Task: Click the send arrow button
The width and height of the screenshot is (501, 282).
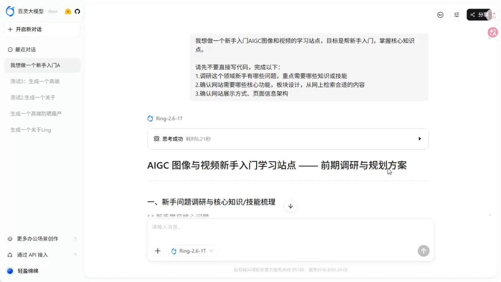Action: (x=423, y=251)
